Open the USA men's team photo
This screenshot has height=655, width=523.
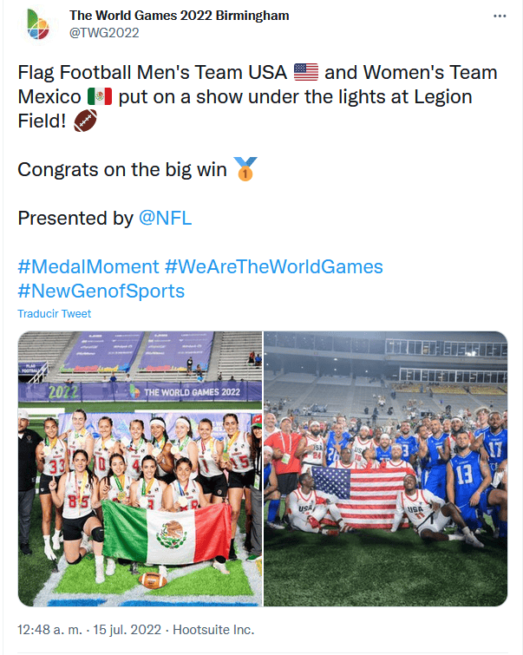tap(385, 468)
